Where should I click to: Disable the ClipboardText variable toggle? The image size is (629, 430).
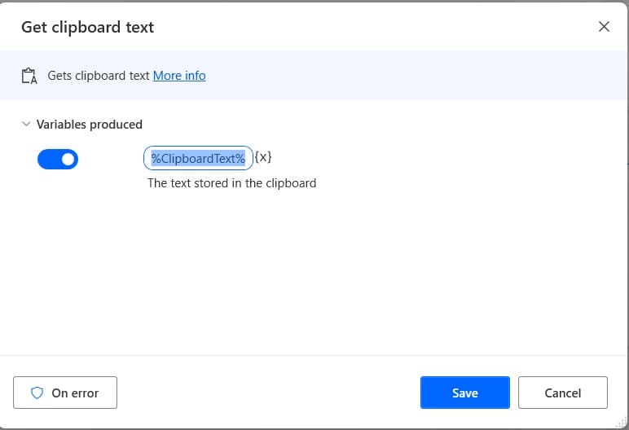pos(58,160)
